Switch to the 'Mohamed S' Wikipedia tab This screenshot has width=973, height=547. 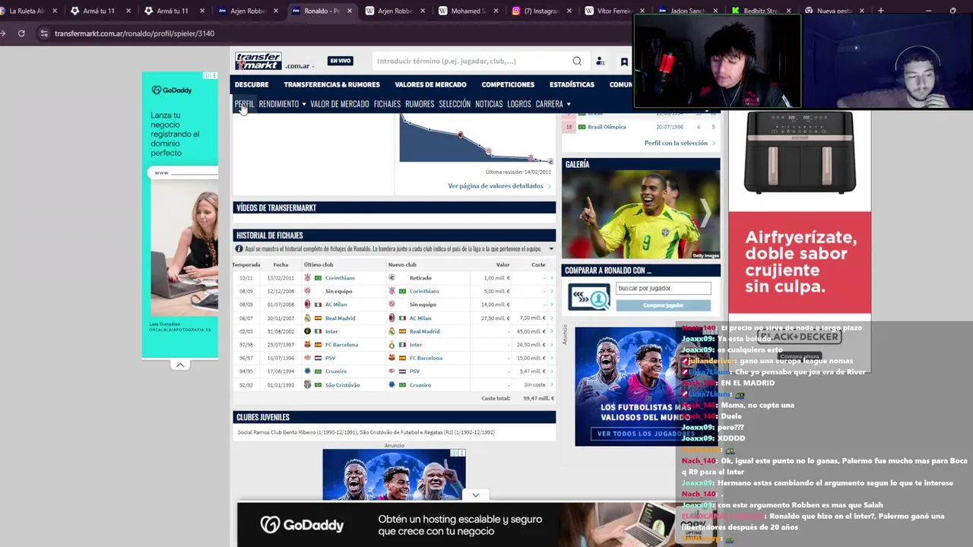point(463,11)
